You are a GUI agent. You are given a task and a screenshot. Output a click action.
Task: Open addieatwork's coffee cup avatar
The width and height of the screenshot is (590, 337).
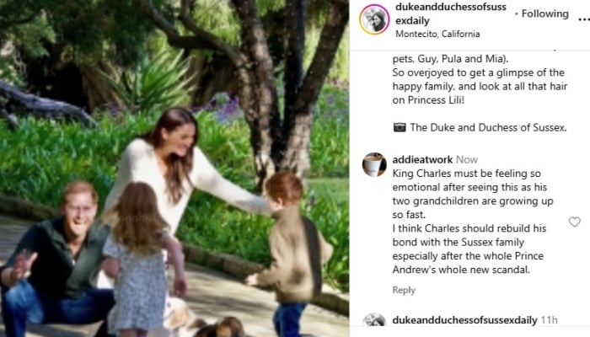tap(374, 164)
